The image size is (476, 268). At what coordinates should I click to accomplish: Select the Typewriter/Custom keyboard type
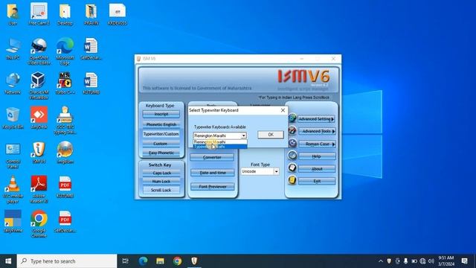pyautogui.click(x=161, y=134)
